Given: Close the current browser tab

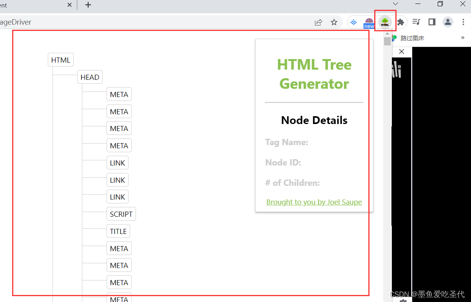Looking at the screenshot, I should coord(69,5).
